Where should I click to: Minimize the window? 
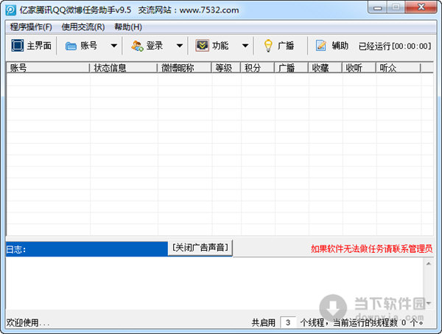[378, 7]
